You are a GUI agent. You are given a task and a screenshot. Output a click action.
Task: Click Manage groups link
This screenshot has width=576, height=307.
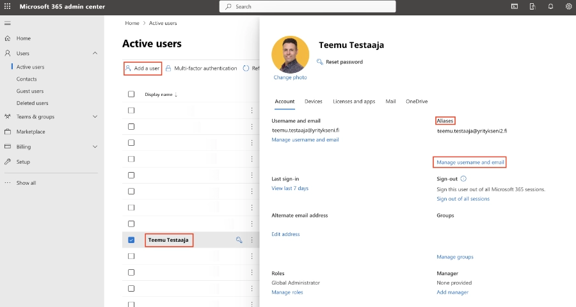[x=455, y=256]
